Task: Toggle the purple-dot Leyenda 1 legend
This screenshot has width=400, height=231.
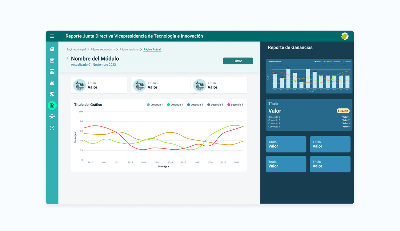Action: pyautogui.click(x=215, y=105)
